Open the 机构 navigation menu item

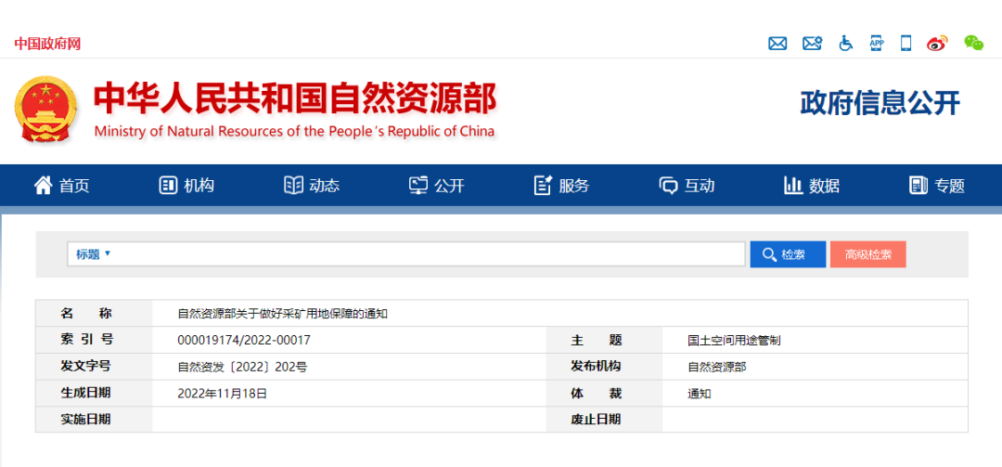[x=186, y=186]
